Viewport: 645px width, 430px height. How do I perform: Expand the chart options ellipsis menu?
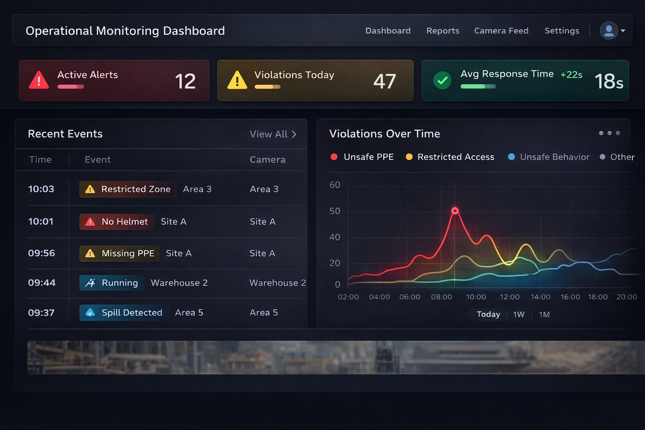[x=609, y=133]
